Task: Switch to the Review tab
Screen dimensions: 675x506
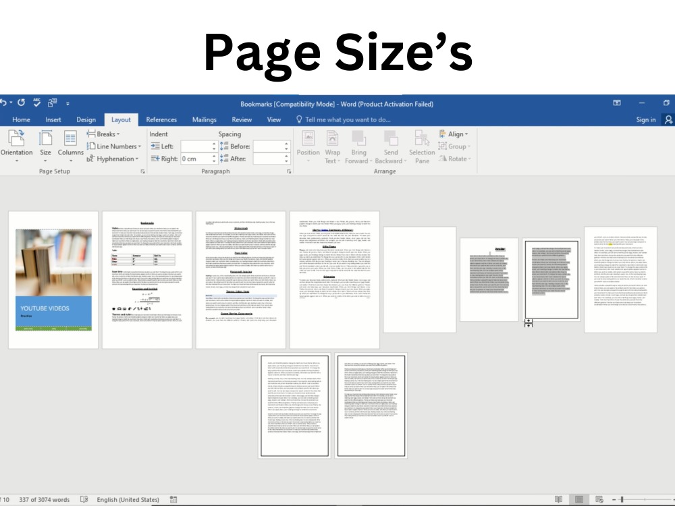Action: pos(242,119)
